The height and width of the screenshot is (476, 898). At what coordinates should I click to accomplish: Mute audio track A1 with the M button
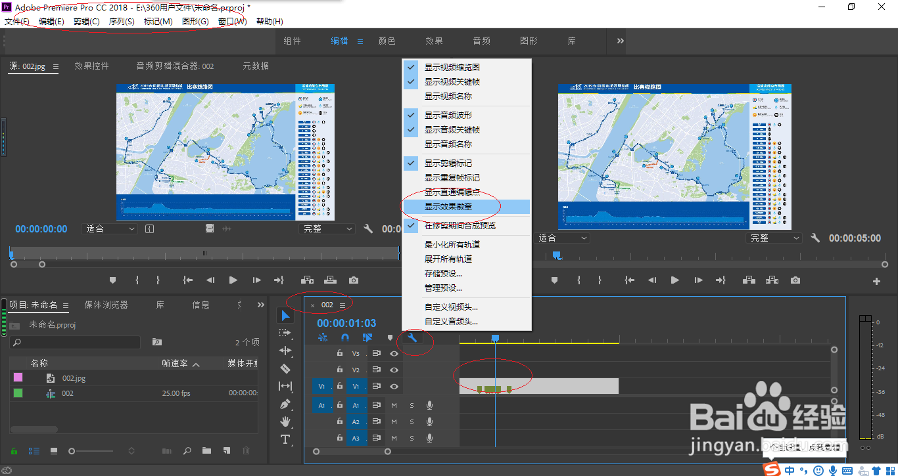click(394, 405)
